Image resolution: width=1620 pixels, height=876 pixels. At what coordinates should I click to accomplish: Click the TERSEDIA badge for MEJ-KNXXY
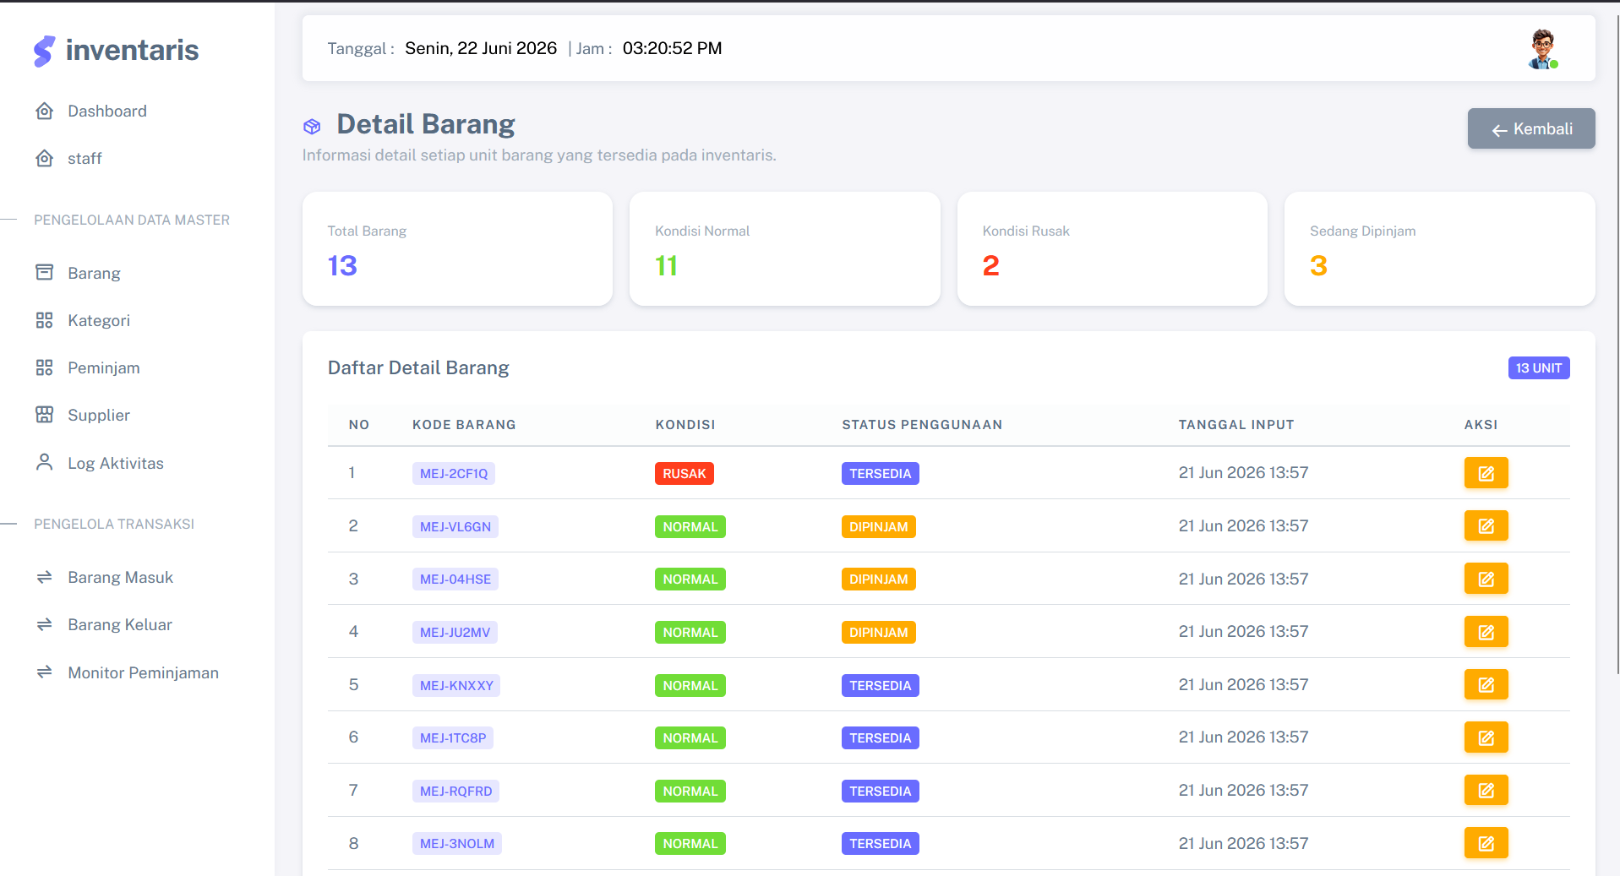pos(881,685)
